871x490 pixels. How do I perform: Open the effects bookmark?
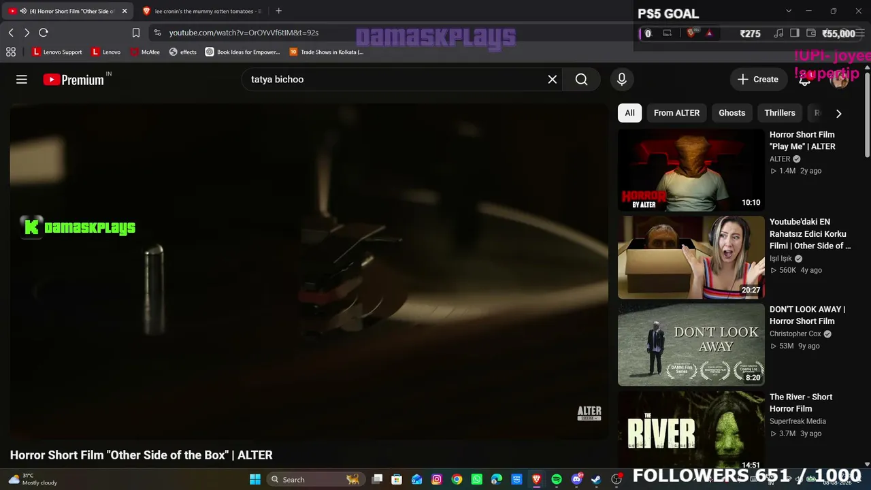tap(183, 52)
